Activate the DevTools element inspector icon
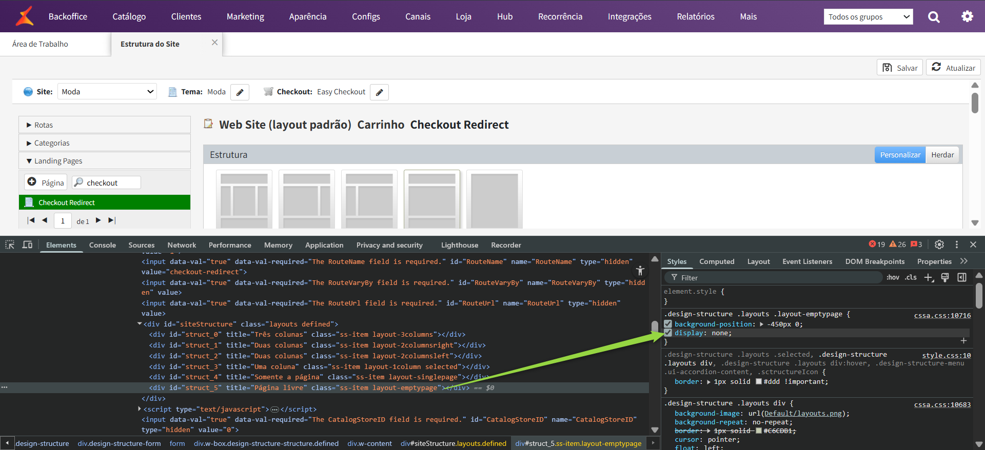The image size is (985, 450). [x=10, y=245]
